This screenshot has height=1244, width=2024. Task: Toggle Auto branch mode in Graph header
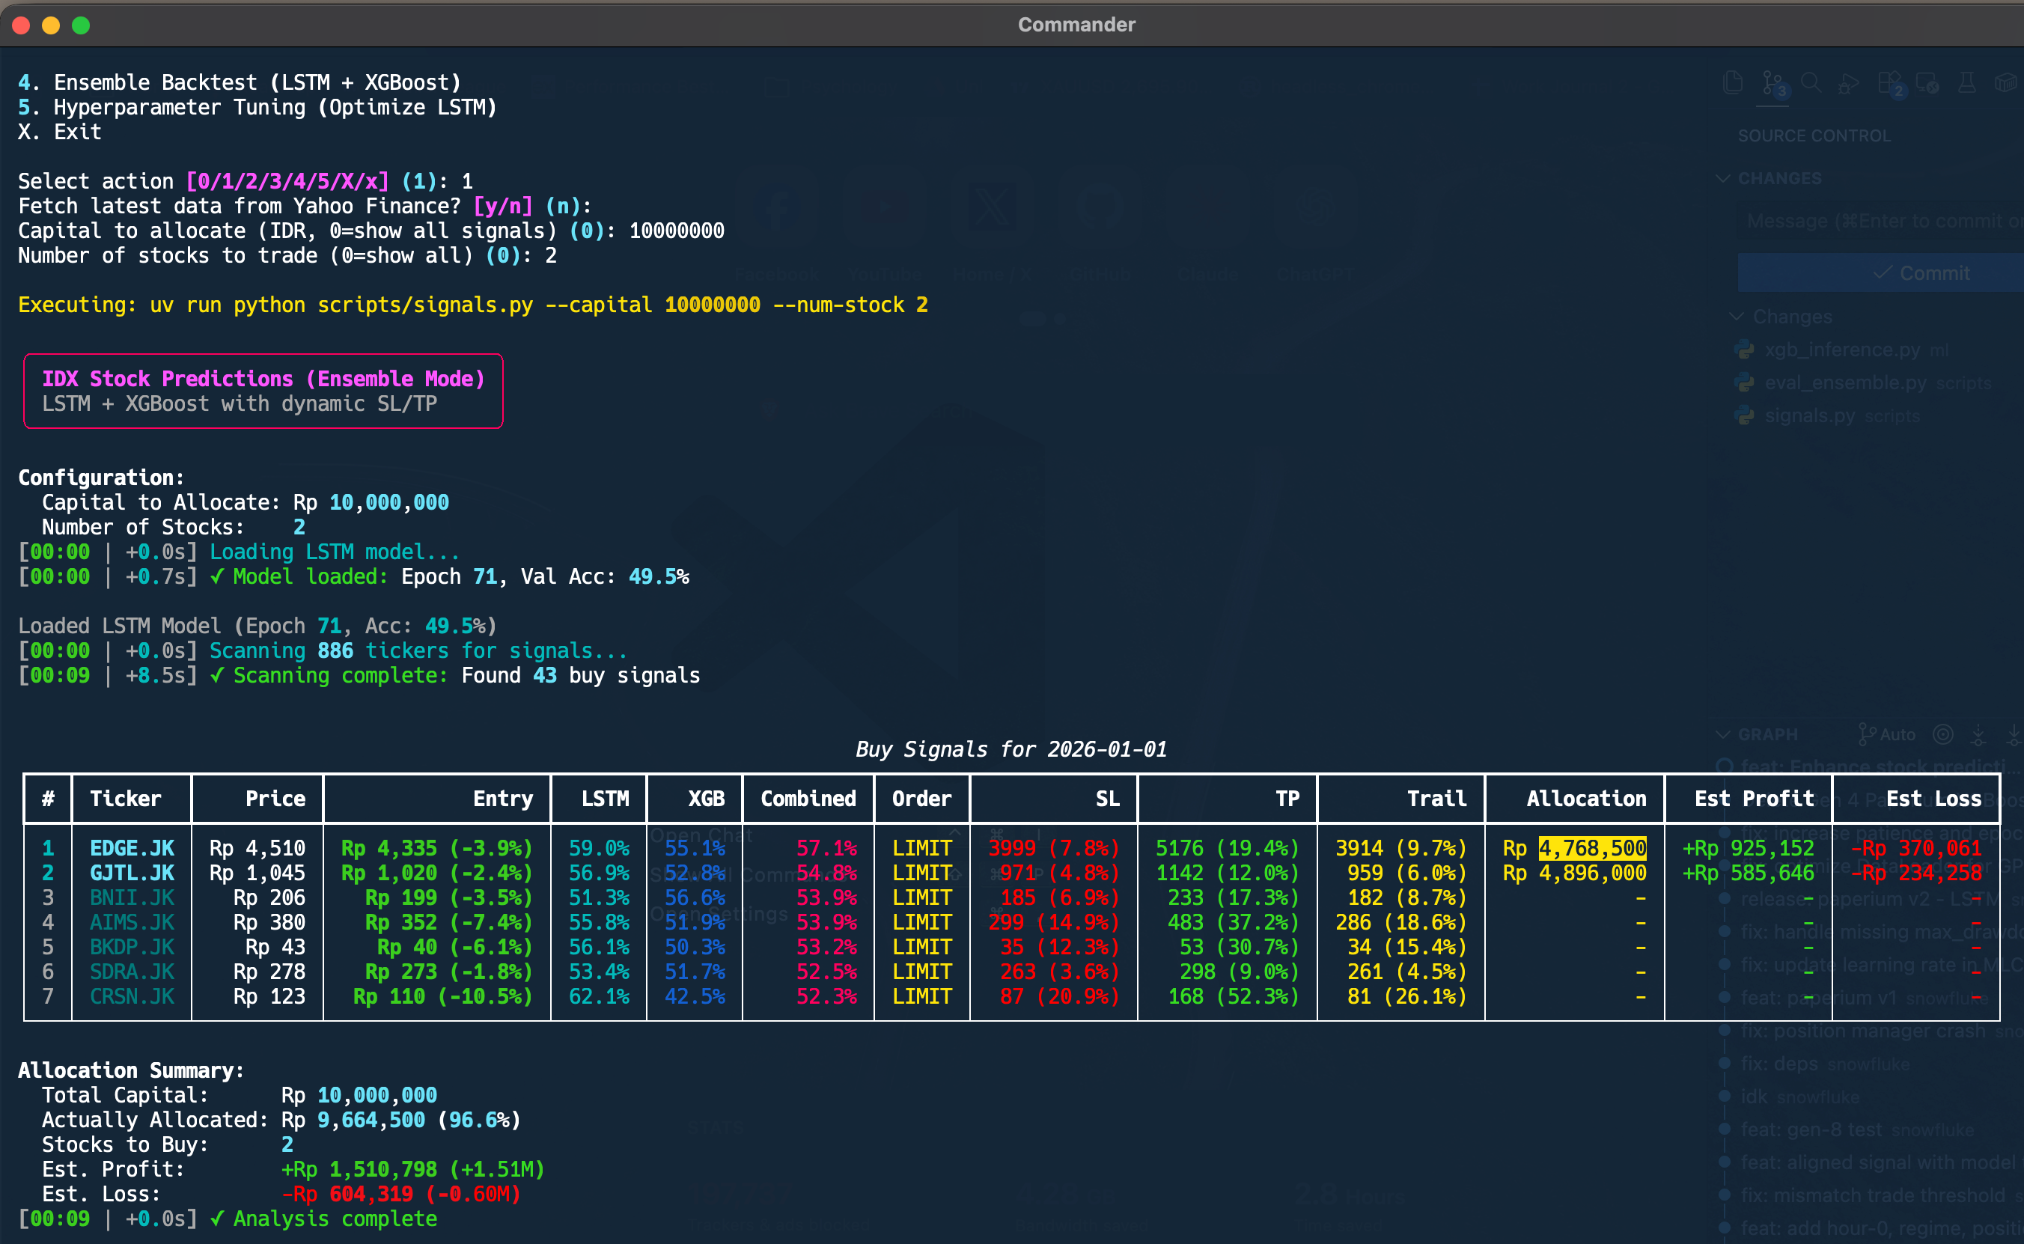[1888, 734]
